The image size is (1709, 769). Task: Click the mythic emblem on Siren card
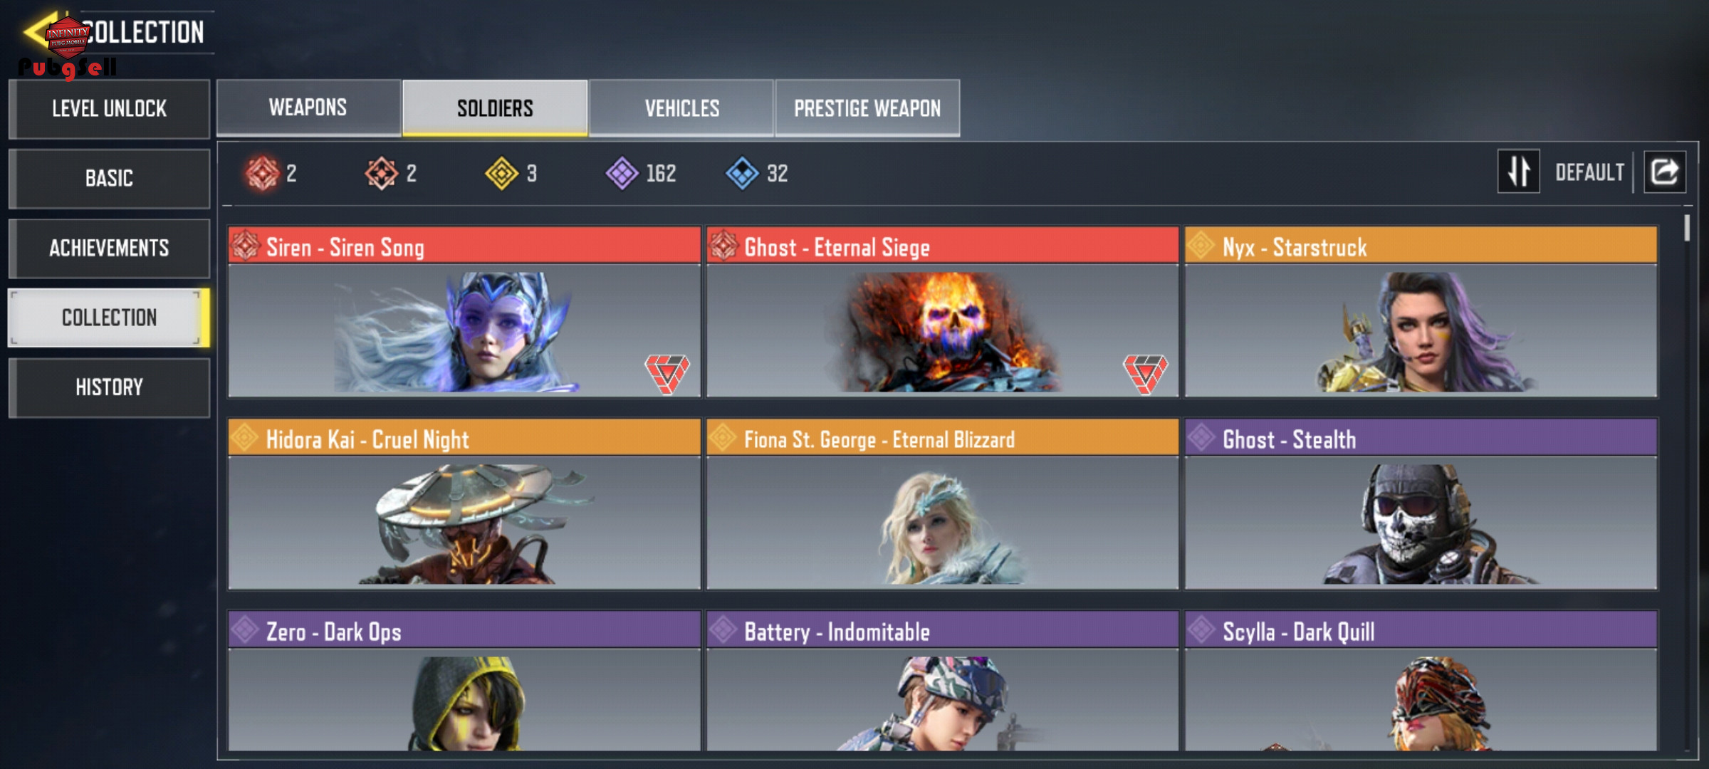[x=667, y=374]
